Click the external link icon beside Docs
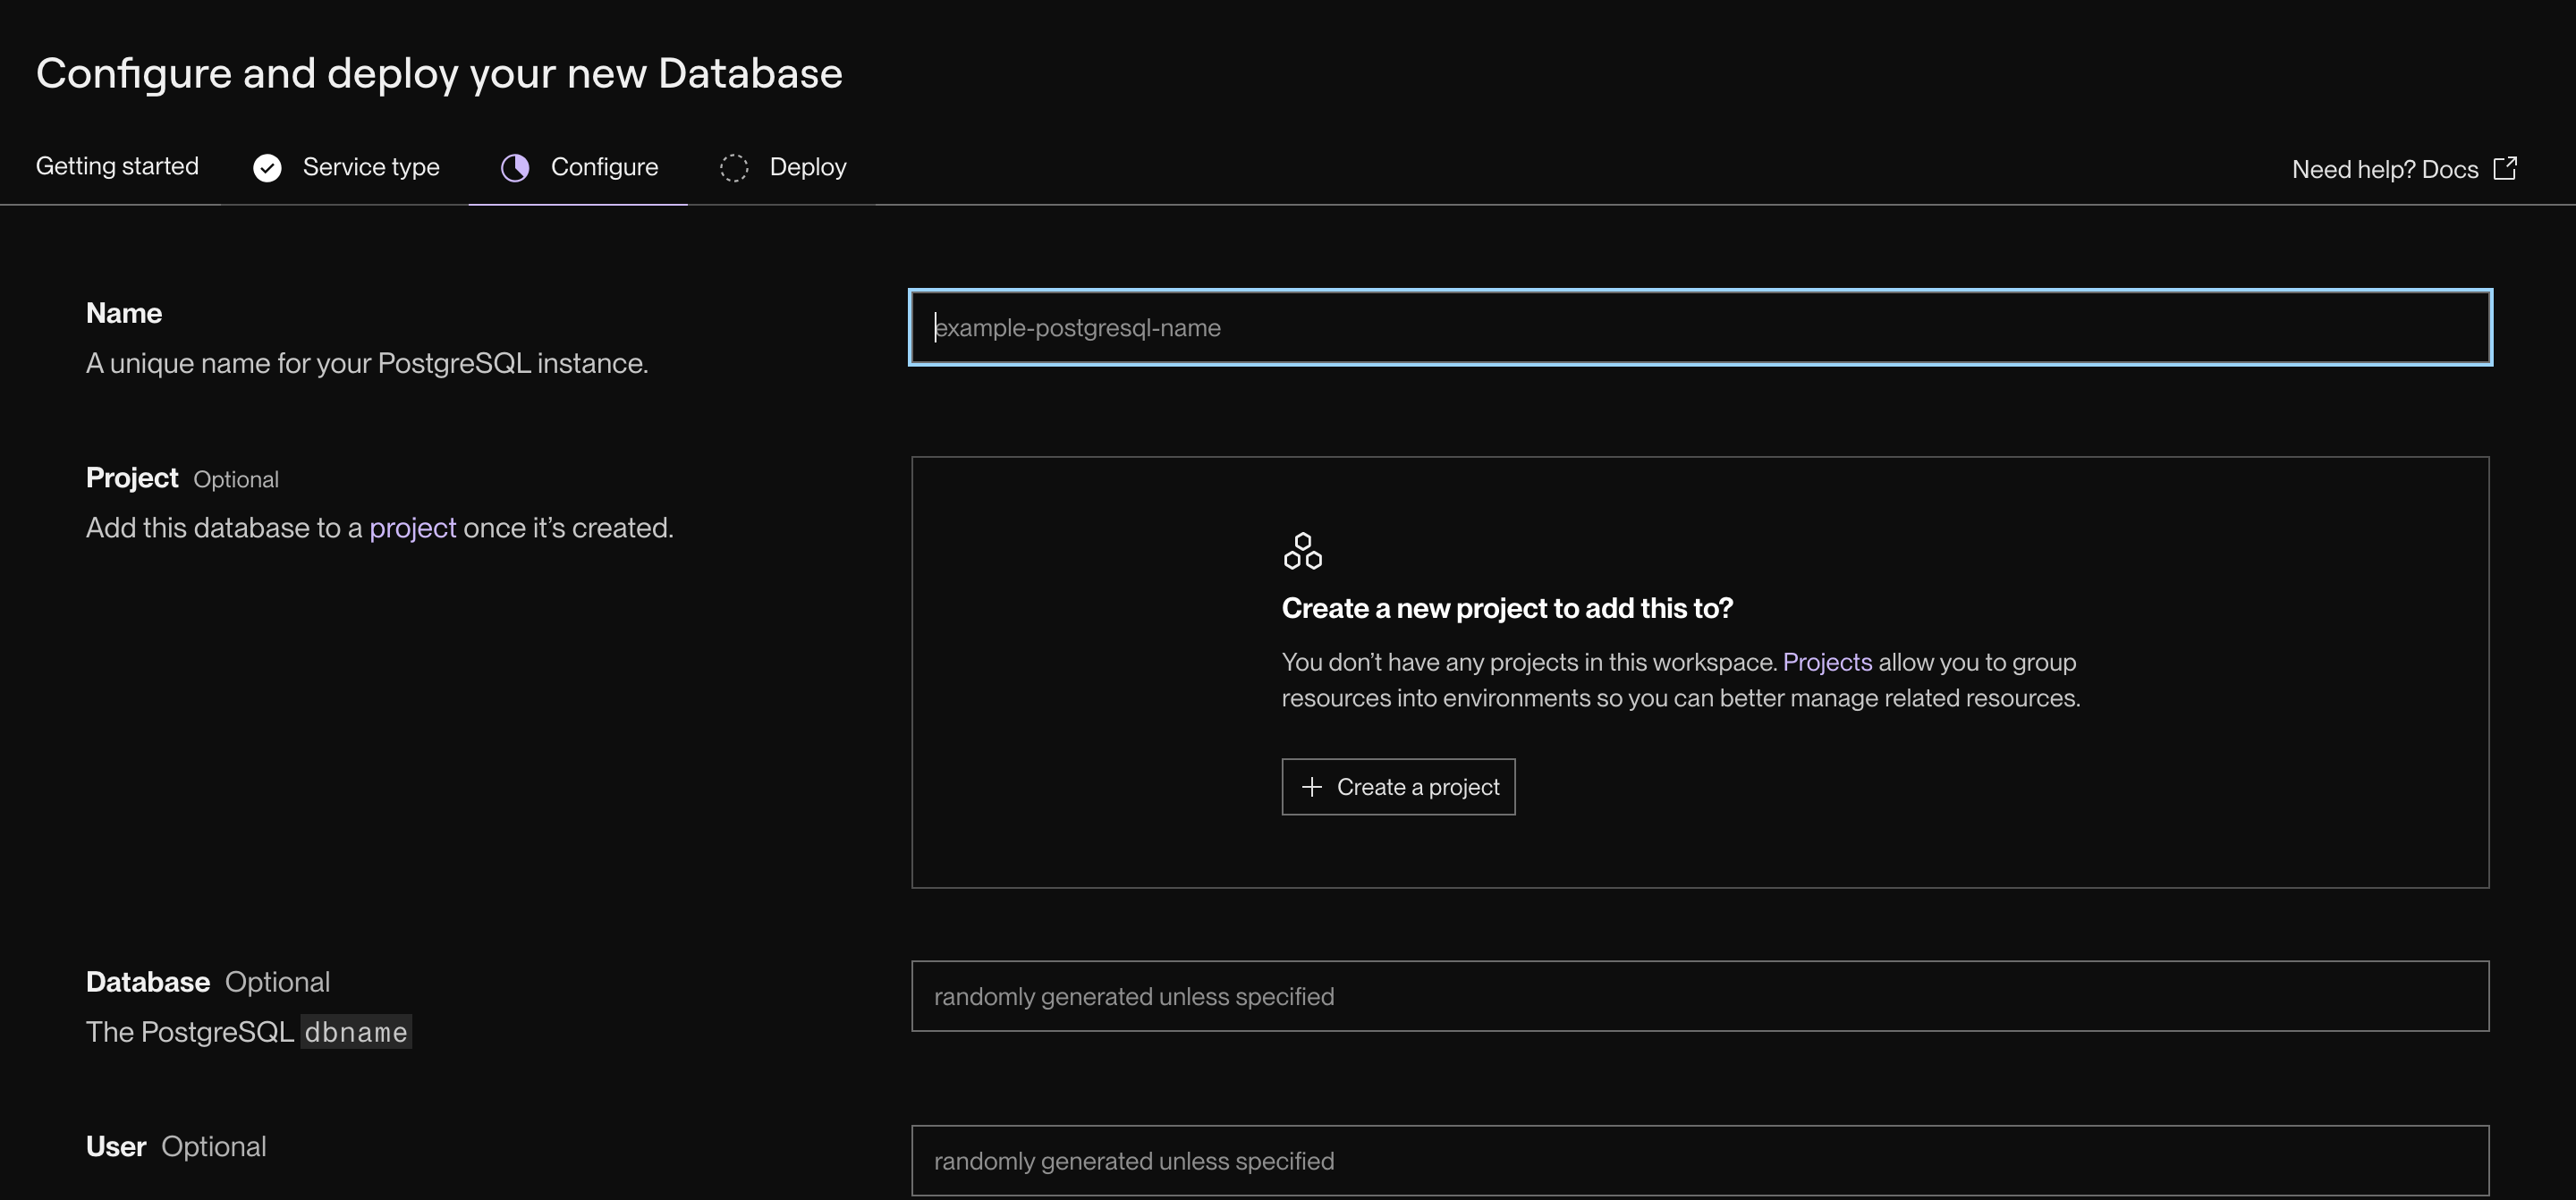The width and height of the screenshot is (2576, 1200). 2505,168
